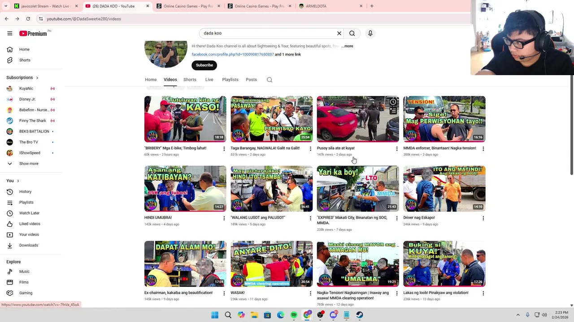Open a new browser tab
574x322 pixels.
(371, 6)
